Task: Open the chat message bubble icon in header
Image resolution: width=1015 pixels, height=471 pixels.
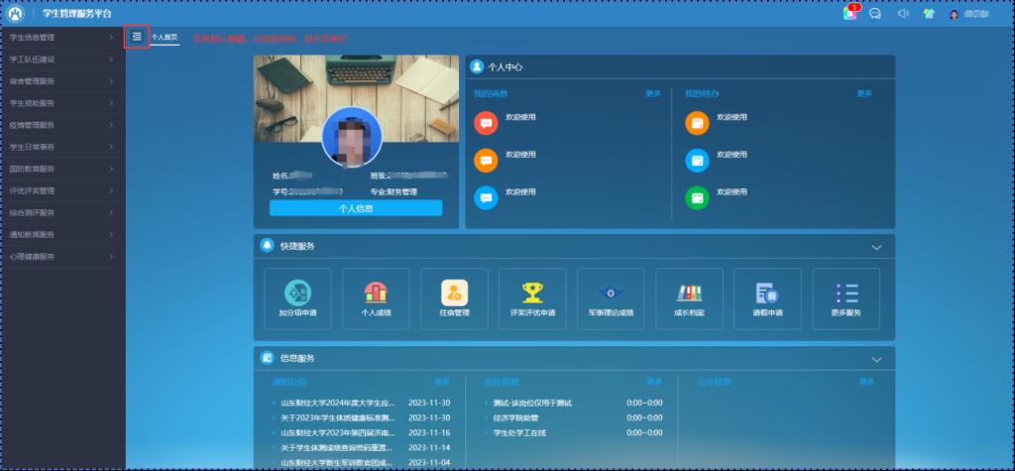Action: pyautogui.click(x=875, y=14)
